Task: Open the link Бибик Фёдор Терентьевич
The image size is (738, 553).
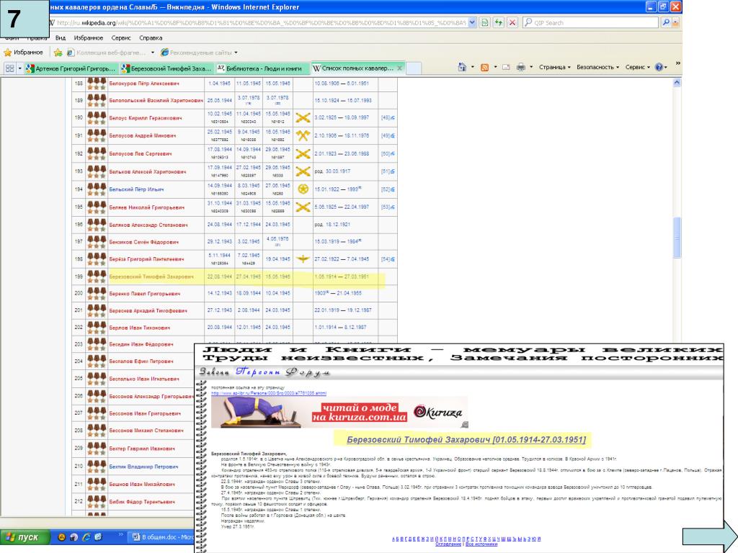Action: (x=142, y=502)
